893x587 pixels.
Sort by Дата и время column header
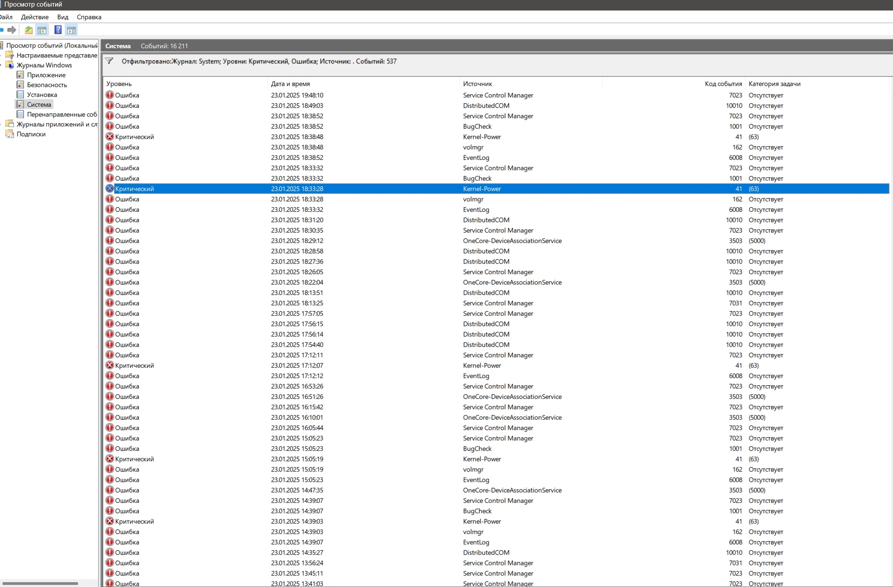click(x=290, y=84)
